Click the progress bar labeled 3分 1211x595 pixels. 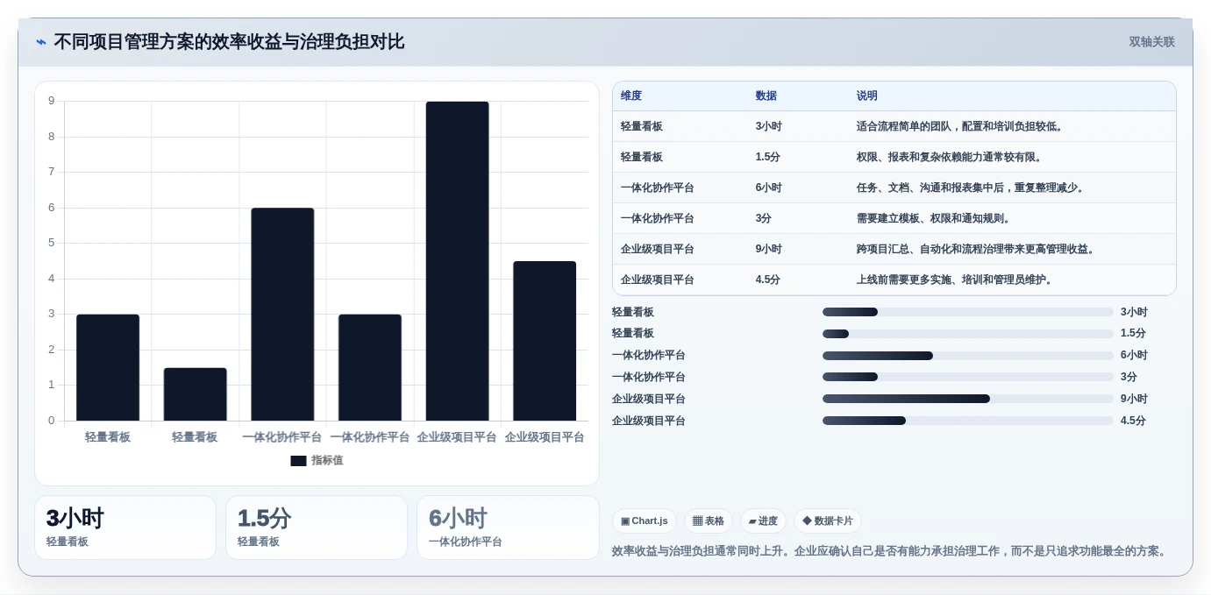[x=968, y=377]
